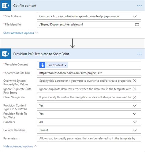Click SharePoint Site URL input field
Screen dimensions: 145x152
click(x=89, y=73)
